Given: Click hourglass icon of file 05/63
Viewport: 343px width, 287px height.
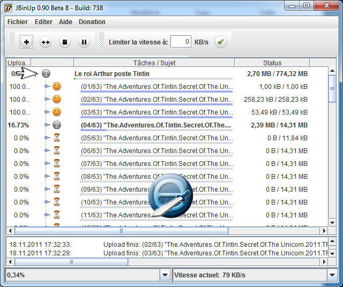Looking at the screenshot, I should click(x=57, y=138).
